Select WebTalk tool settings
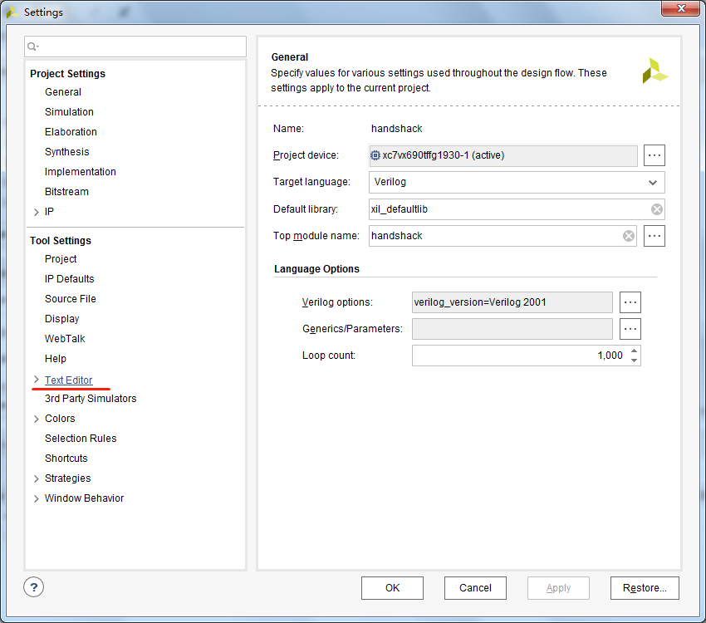 click(65, 339)
